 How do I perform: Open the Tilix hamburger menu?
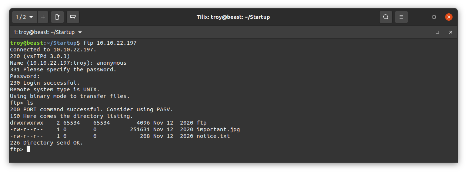(401, 17)
